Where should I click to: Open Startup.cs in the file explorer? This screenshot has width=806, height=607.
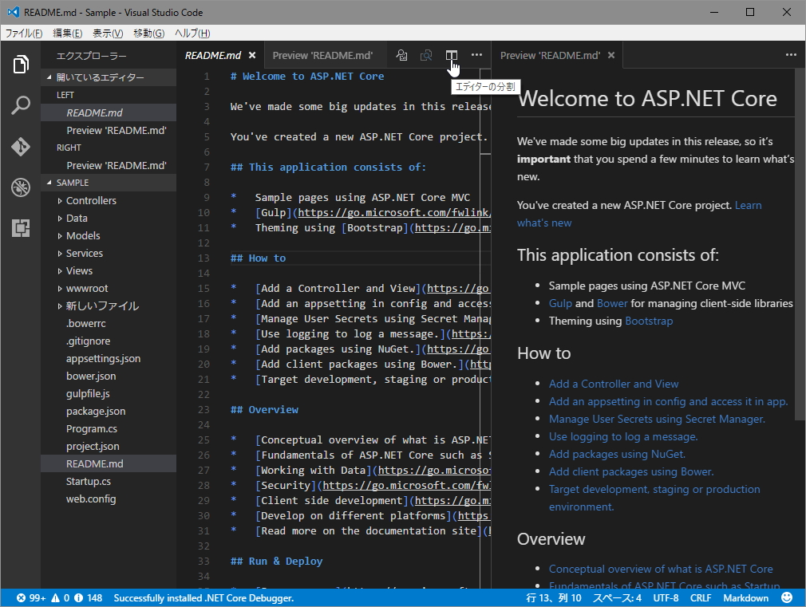point(88,482)
